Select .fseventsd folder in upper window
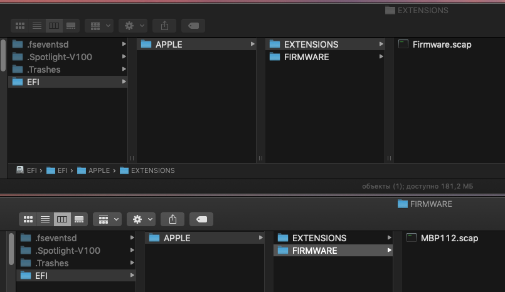 68,44
